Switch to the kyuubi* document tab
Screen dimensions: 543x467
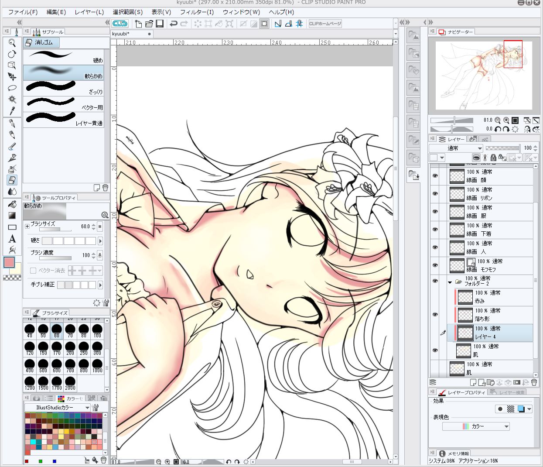(x=132, y=34)
